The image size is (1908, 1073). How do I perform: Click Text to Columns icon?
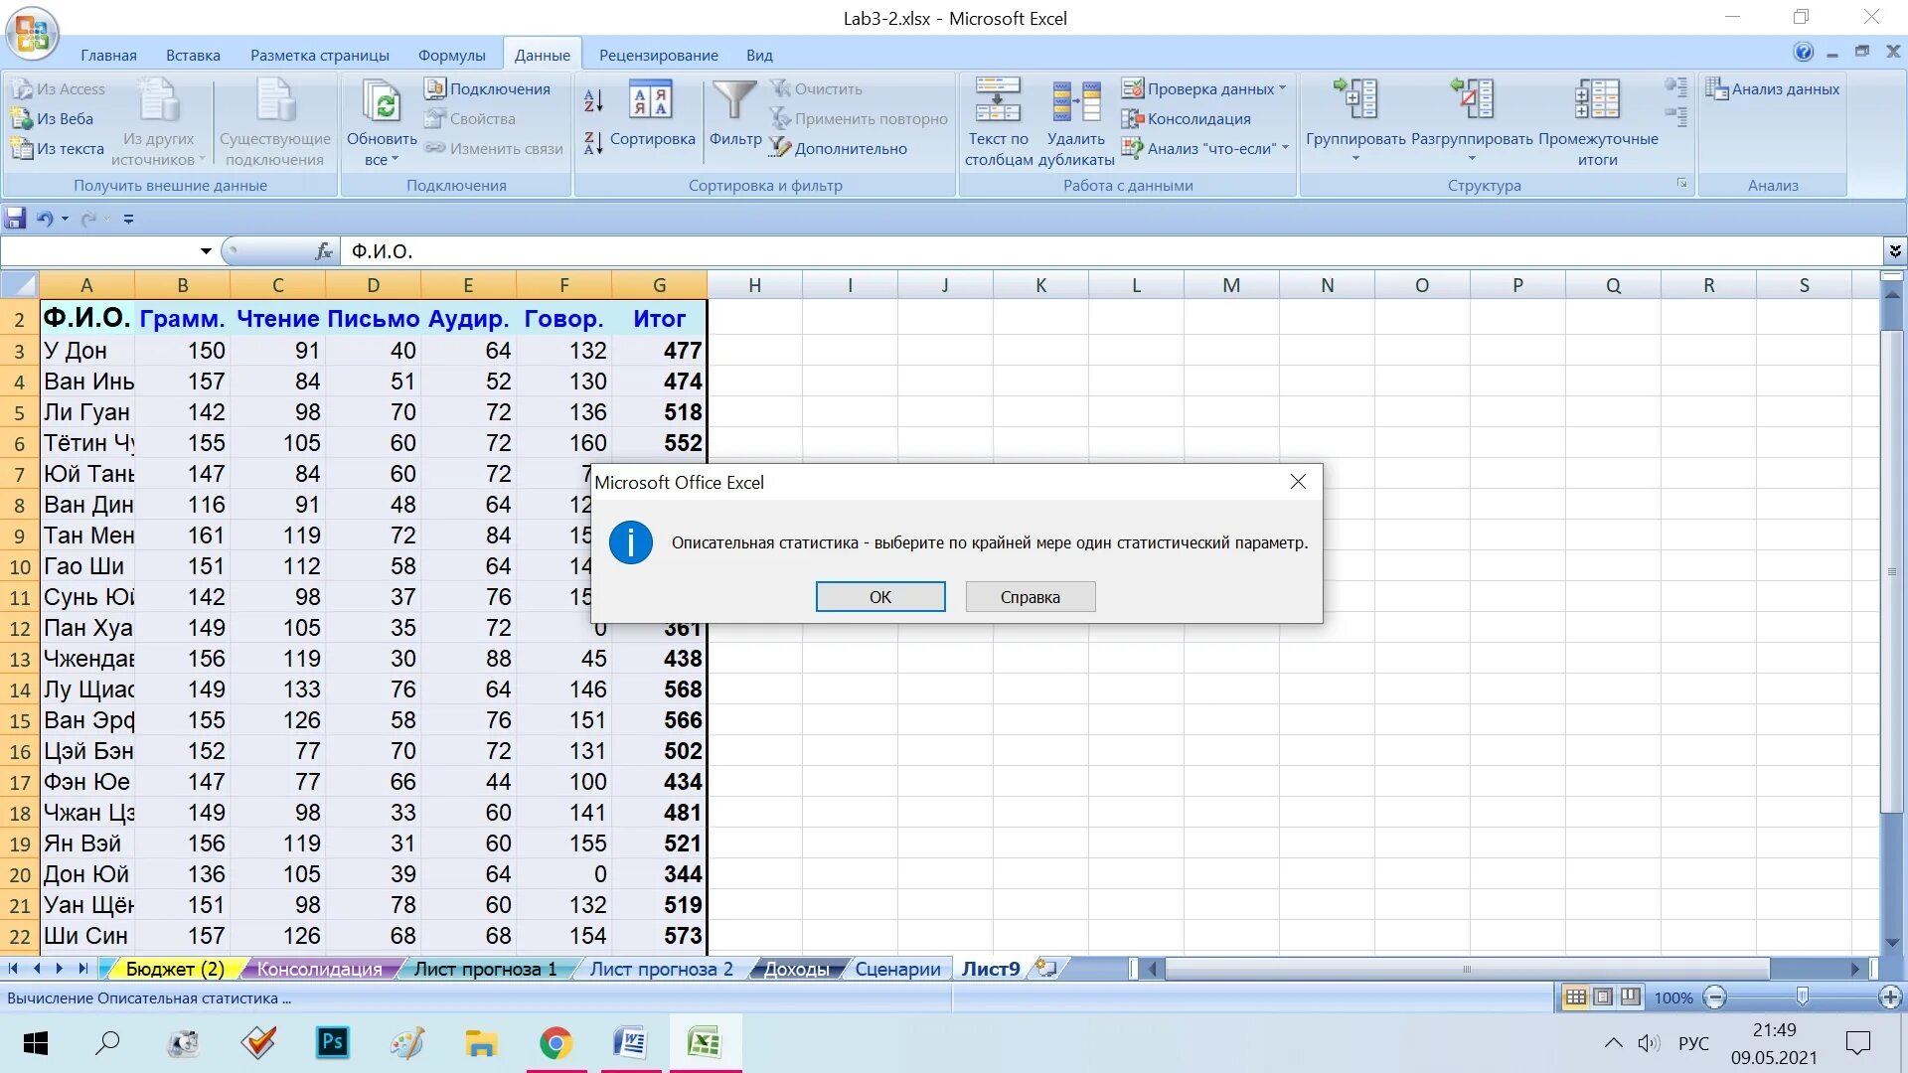coord(998,99)
